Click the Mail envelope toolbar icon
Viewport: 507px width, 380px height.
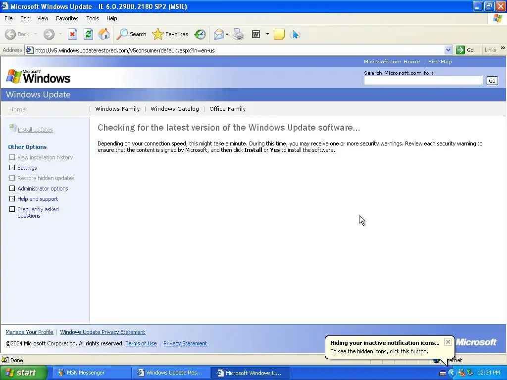click(219, 34)
